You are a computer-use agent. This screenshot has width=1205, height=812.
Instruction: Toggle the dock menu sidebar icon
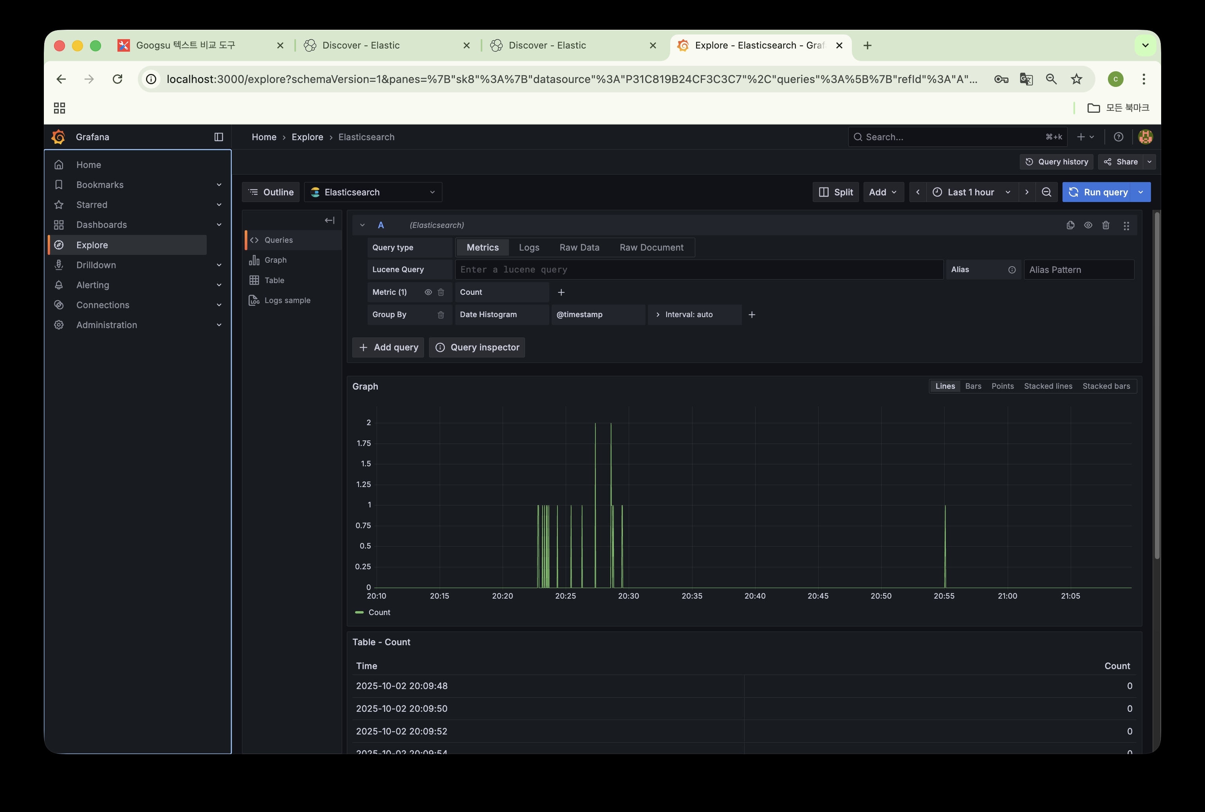pos(218,137)
